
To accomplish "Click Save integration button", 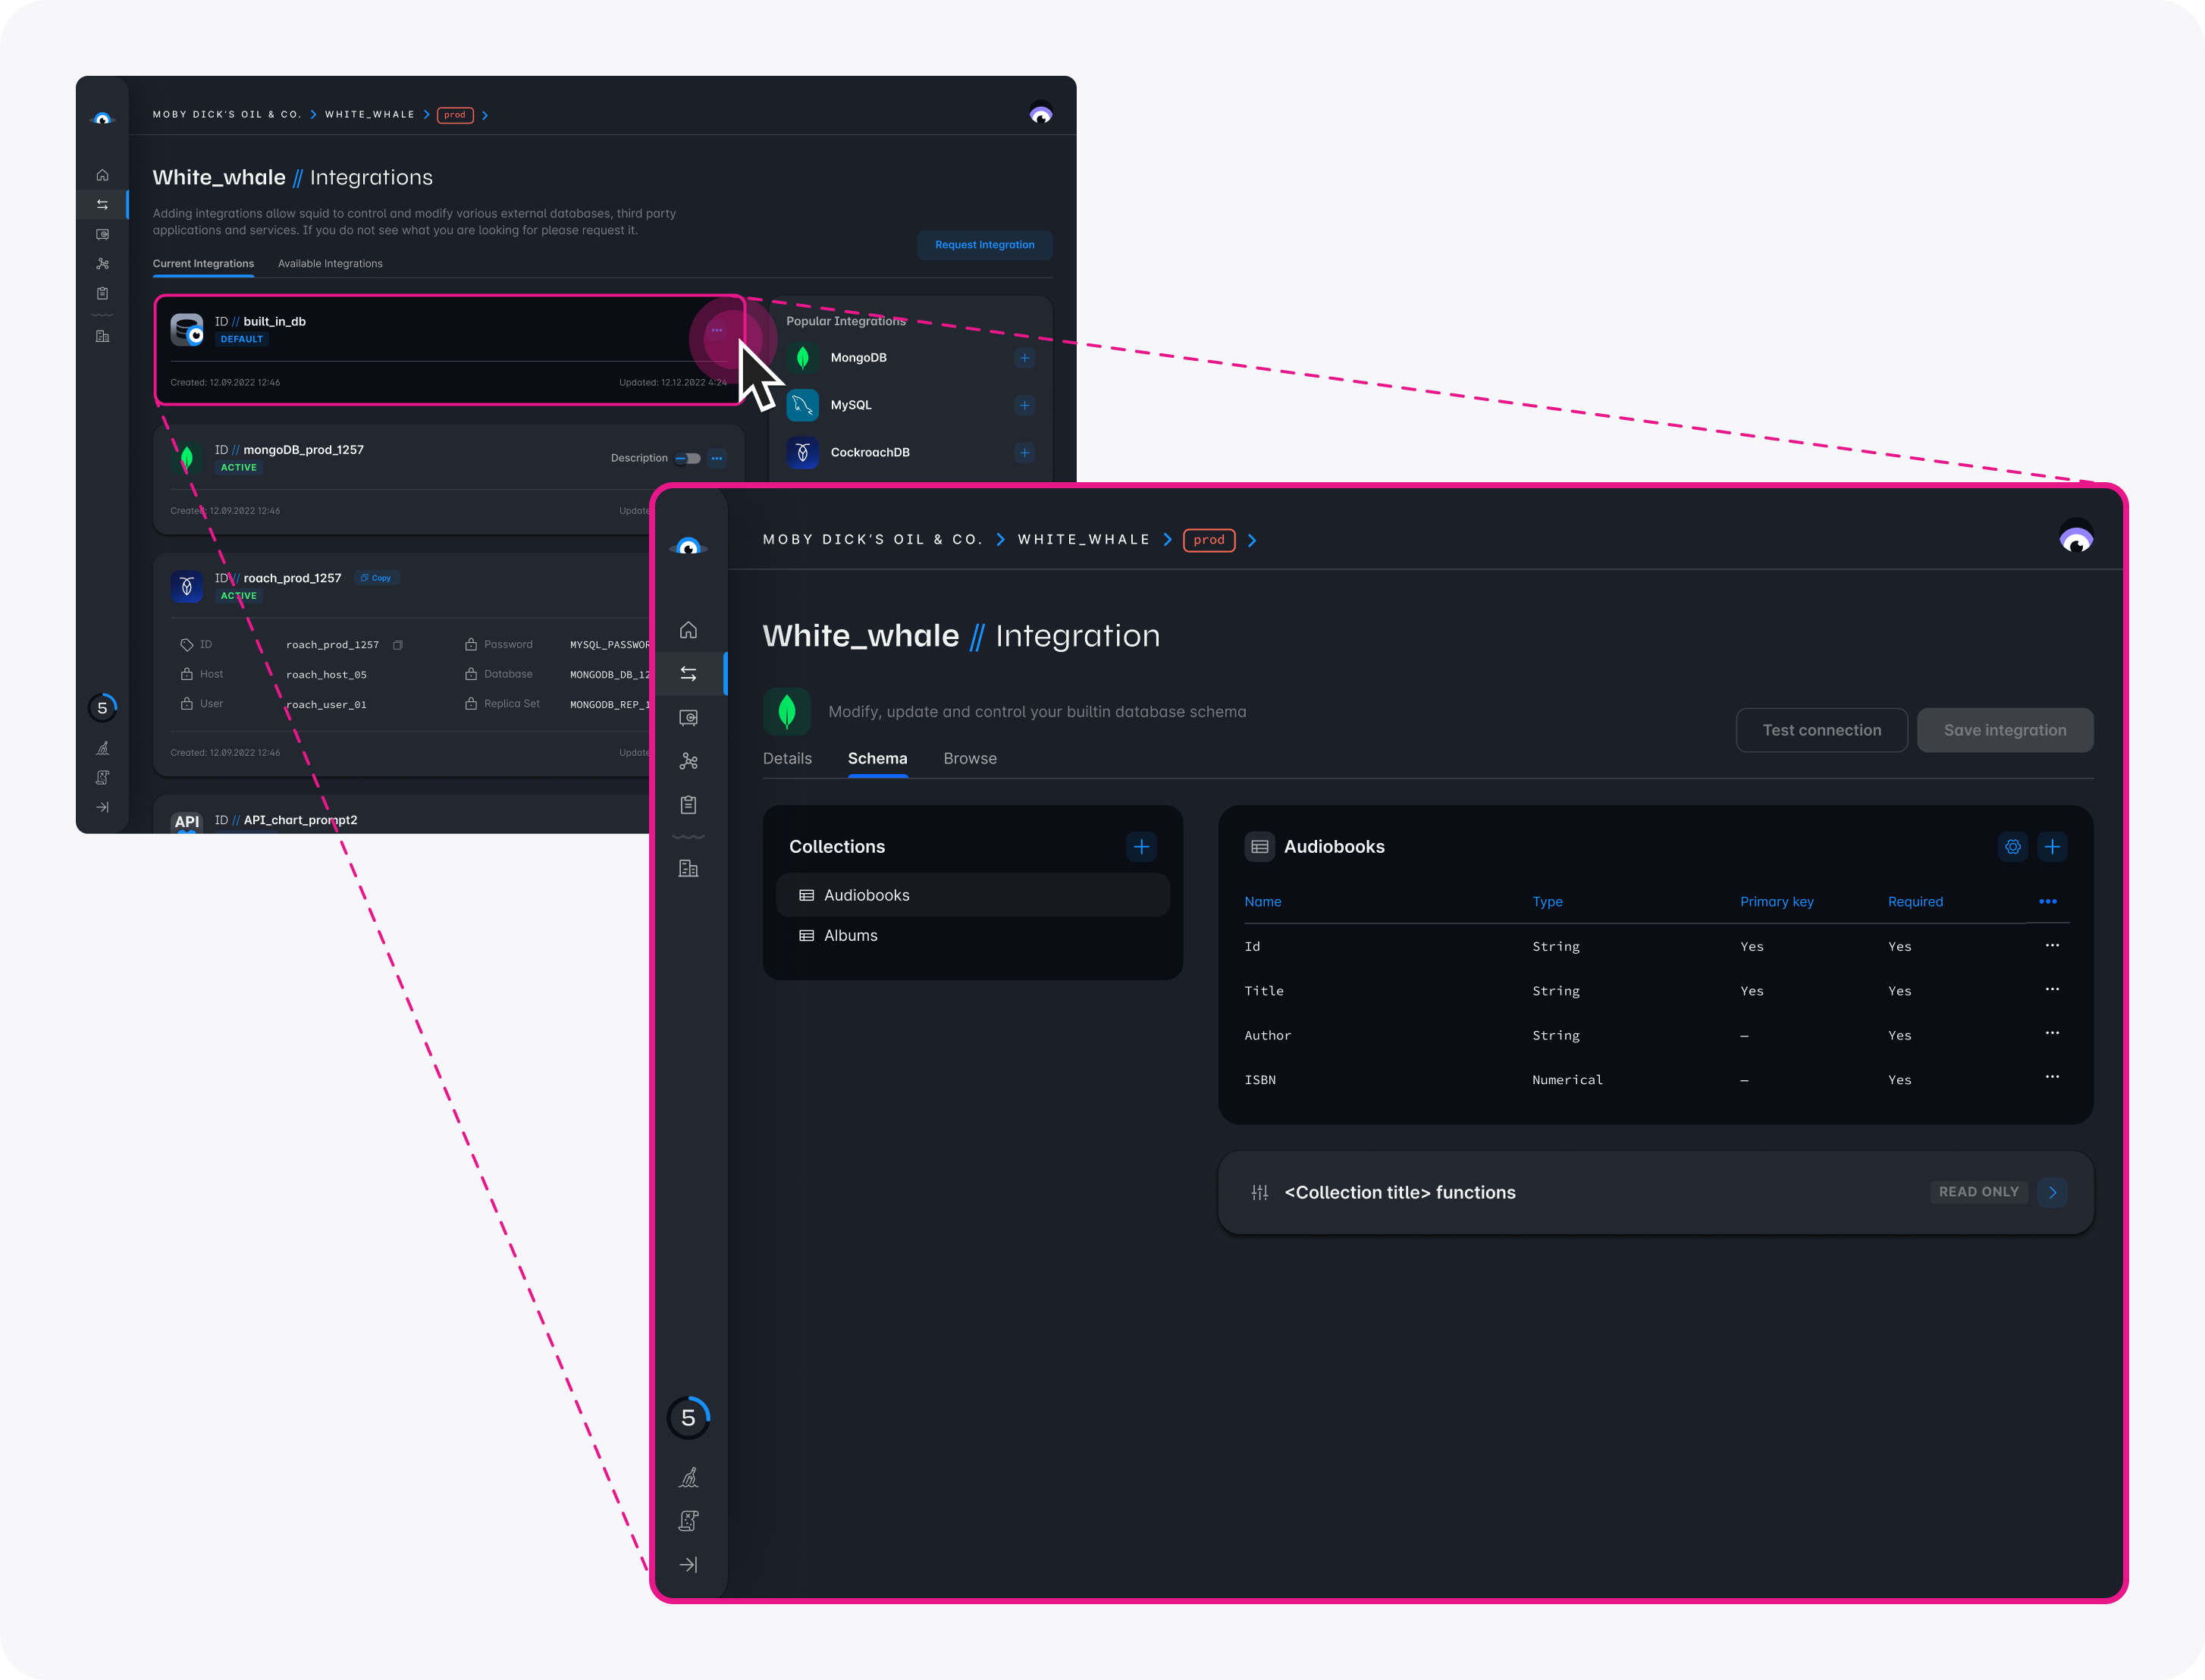I will tap(2004, 730).
